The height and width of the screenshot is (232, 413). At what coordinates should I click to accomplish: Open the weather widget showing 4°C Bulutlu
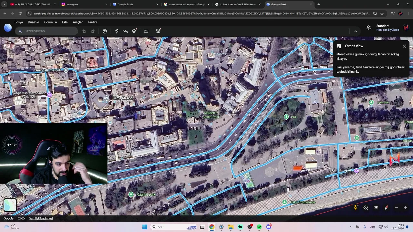12,227
